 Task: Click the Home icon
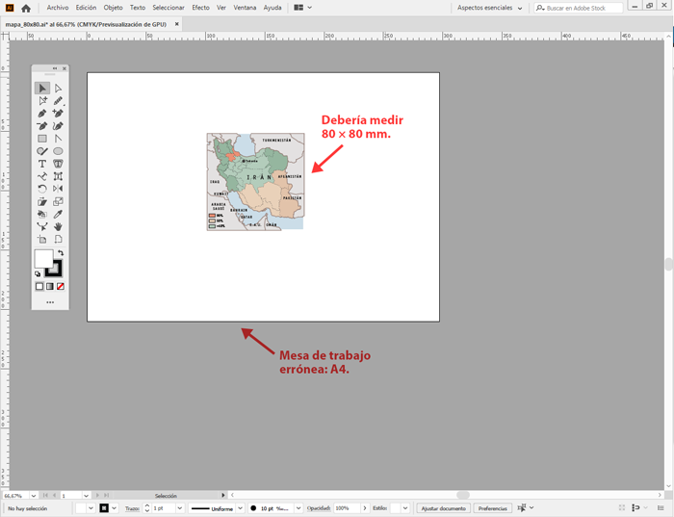tap(26, 8)
